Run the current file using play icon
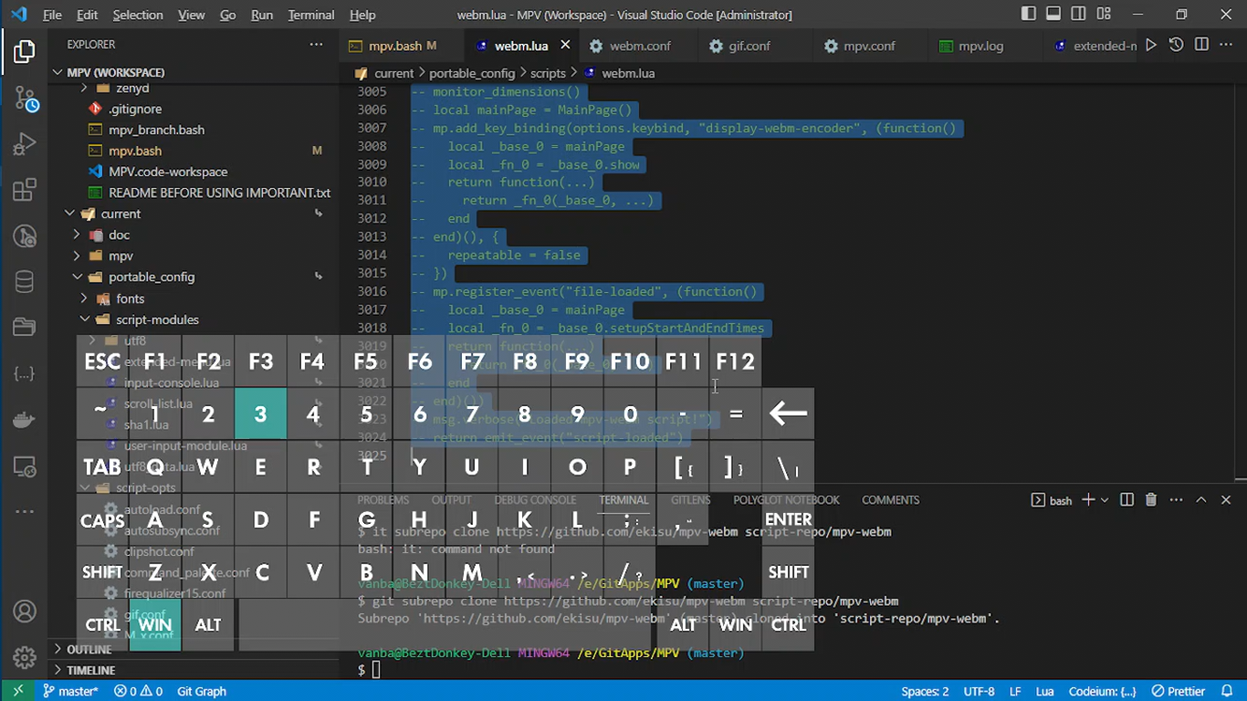1247x701 pixels. (1151, 45)
